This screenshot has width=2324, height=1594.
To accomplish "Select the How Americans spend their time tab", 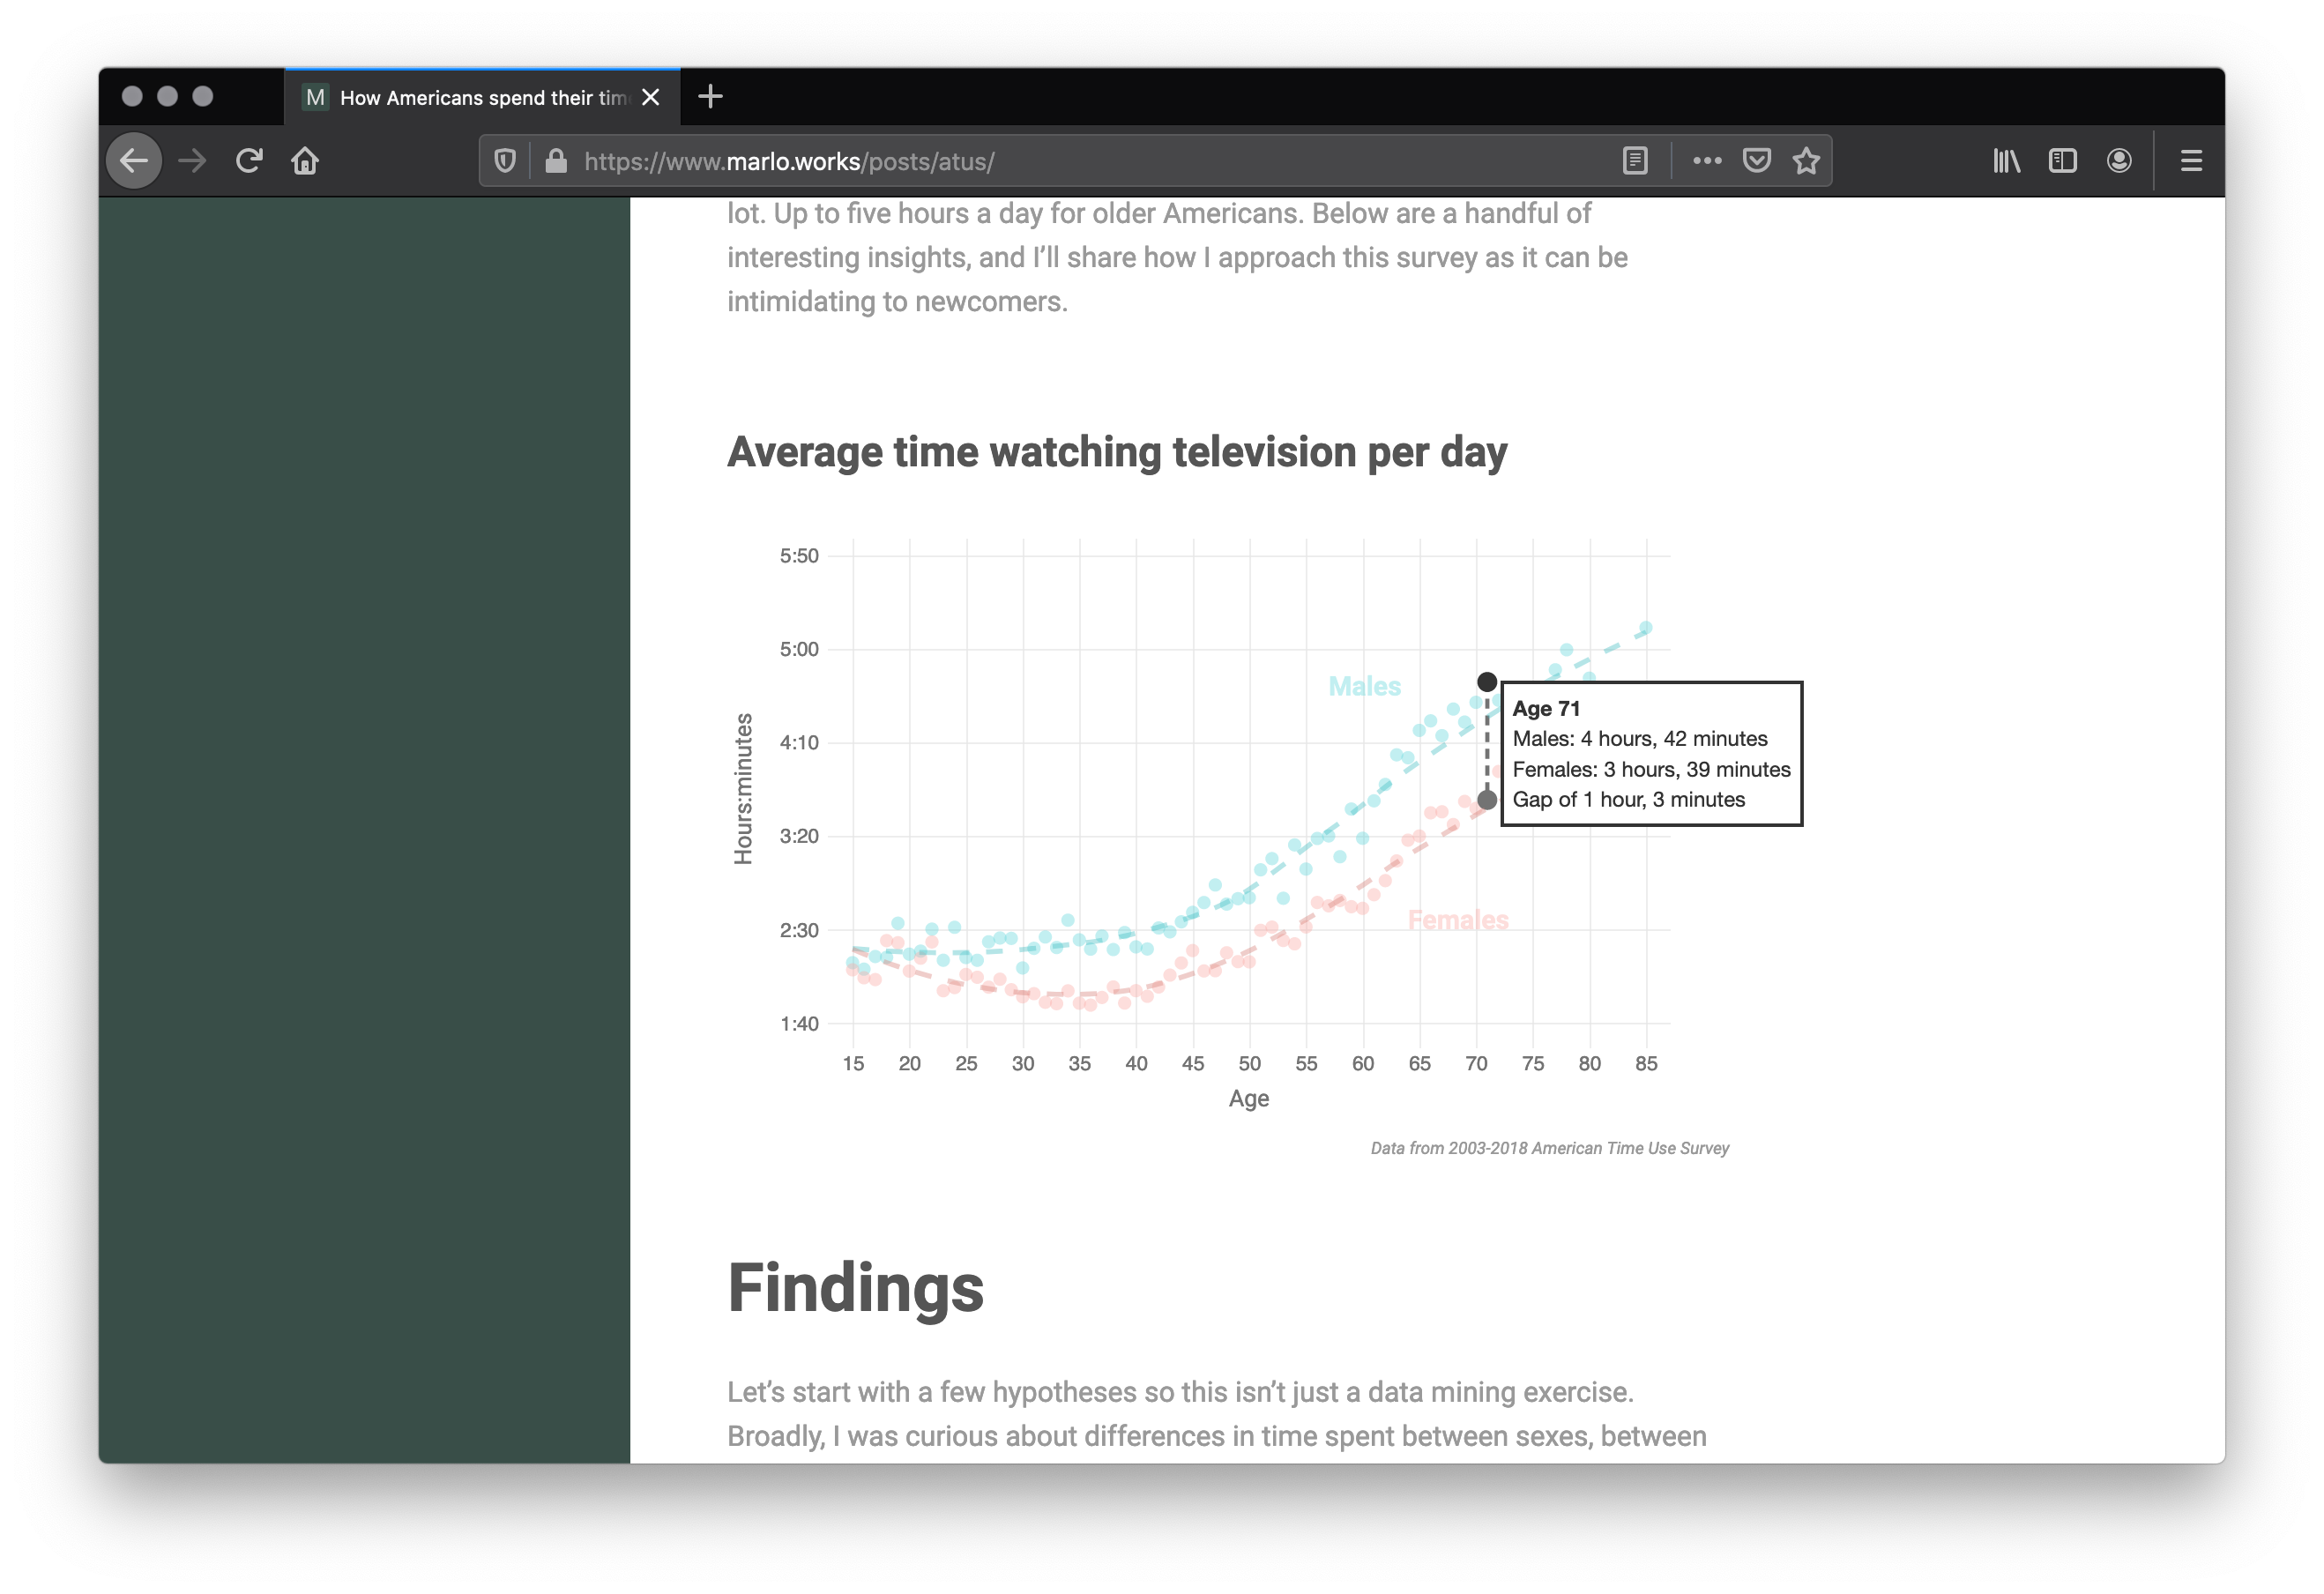I will pos(482,97).
